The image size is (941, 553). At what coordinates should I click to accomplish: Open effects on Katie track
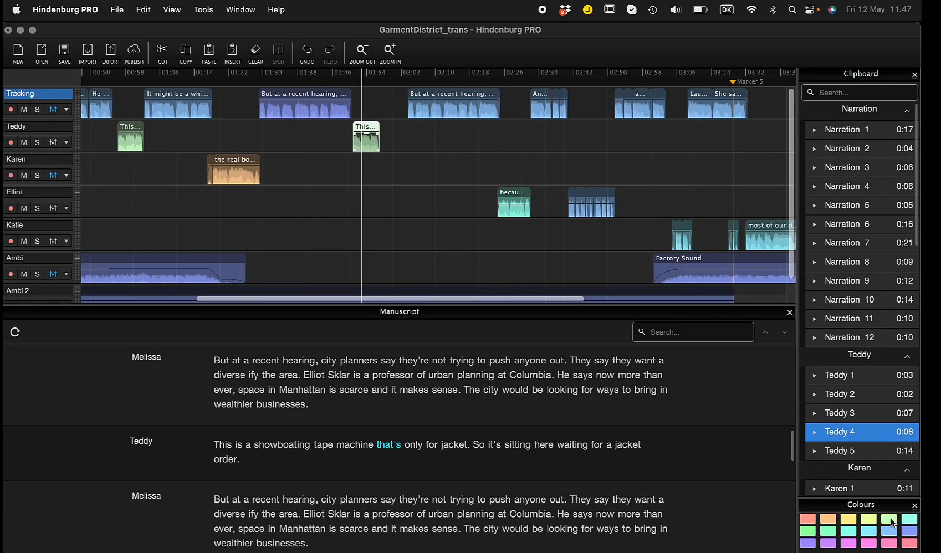53,241
